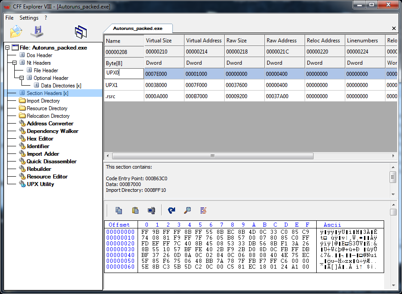Click the save disk toolbar icon
The image size is (402, 294).
(37, 32)
